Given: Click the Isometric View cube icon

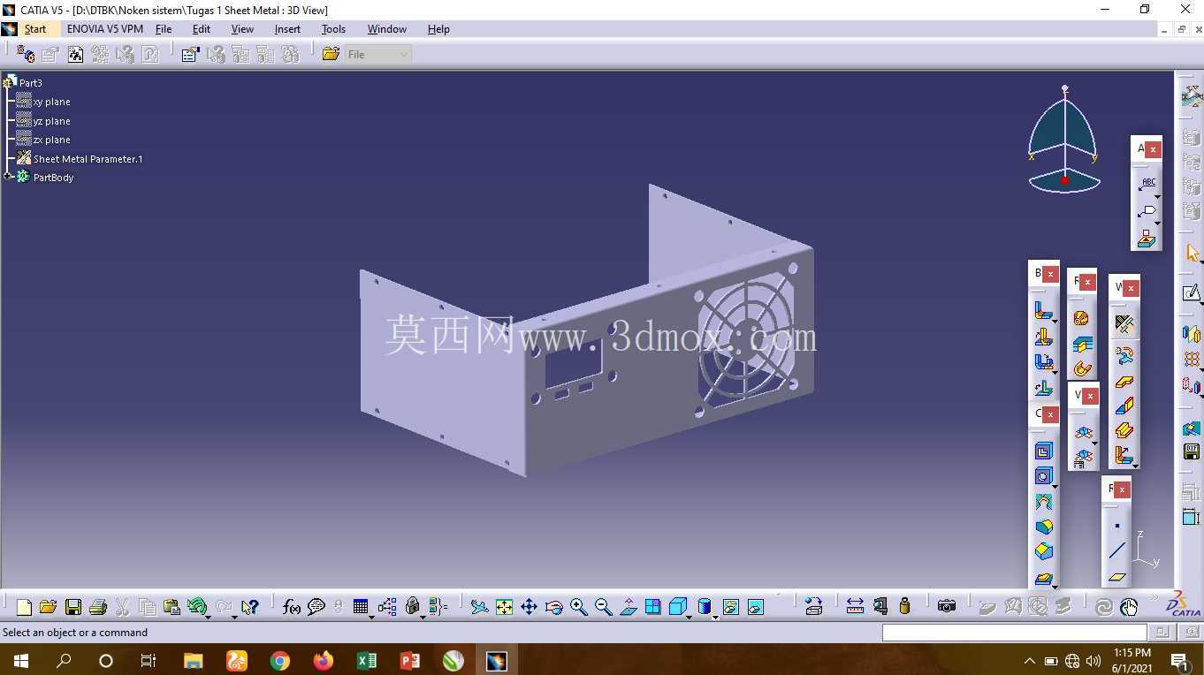Looking at the screenshot, I should (678, 607).
